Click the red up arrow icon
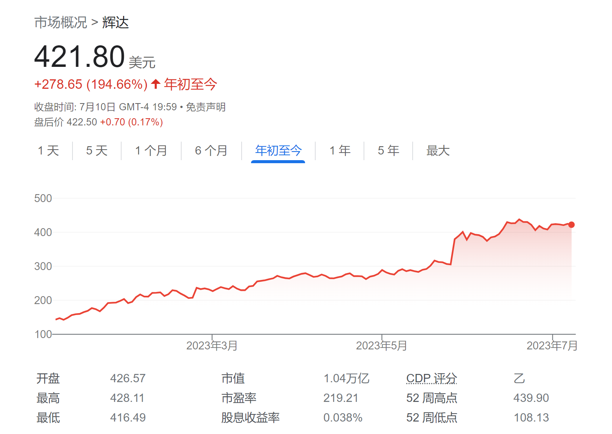The width and height of the screenshot is (612, 434). pos(156,84)
